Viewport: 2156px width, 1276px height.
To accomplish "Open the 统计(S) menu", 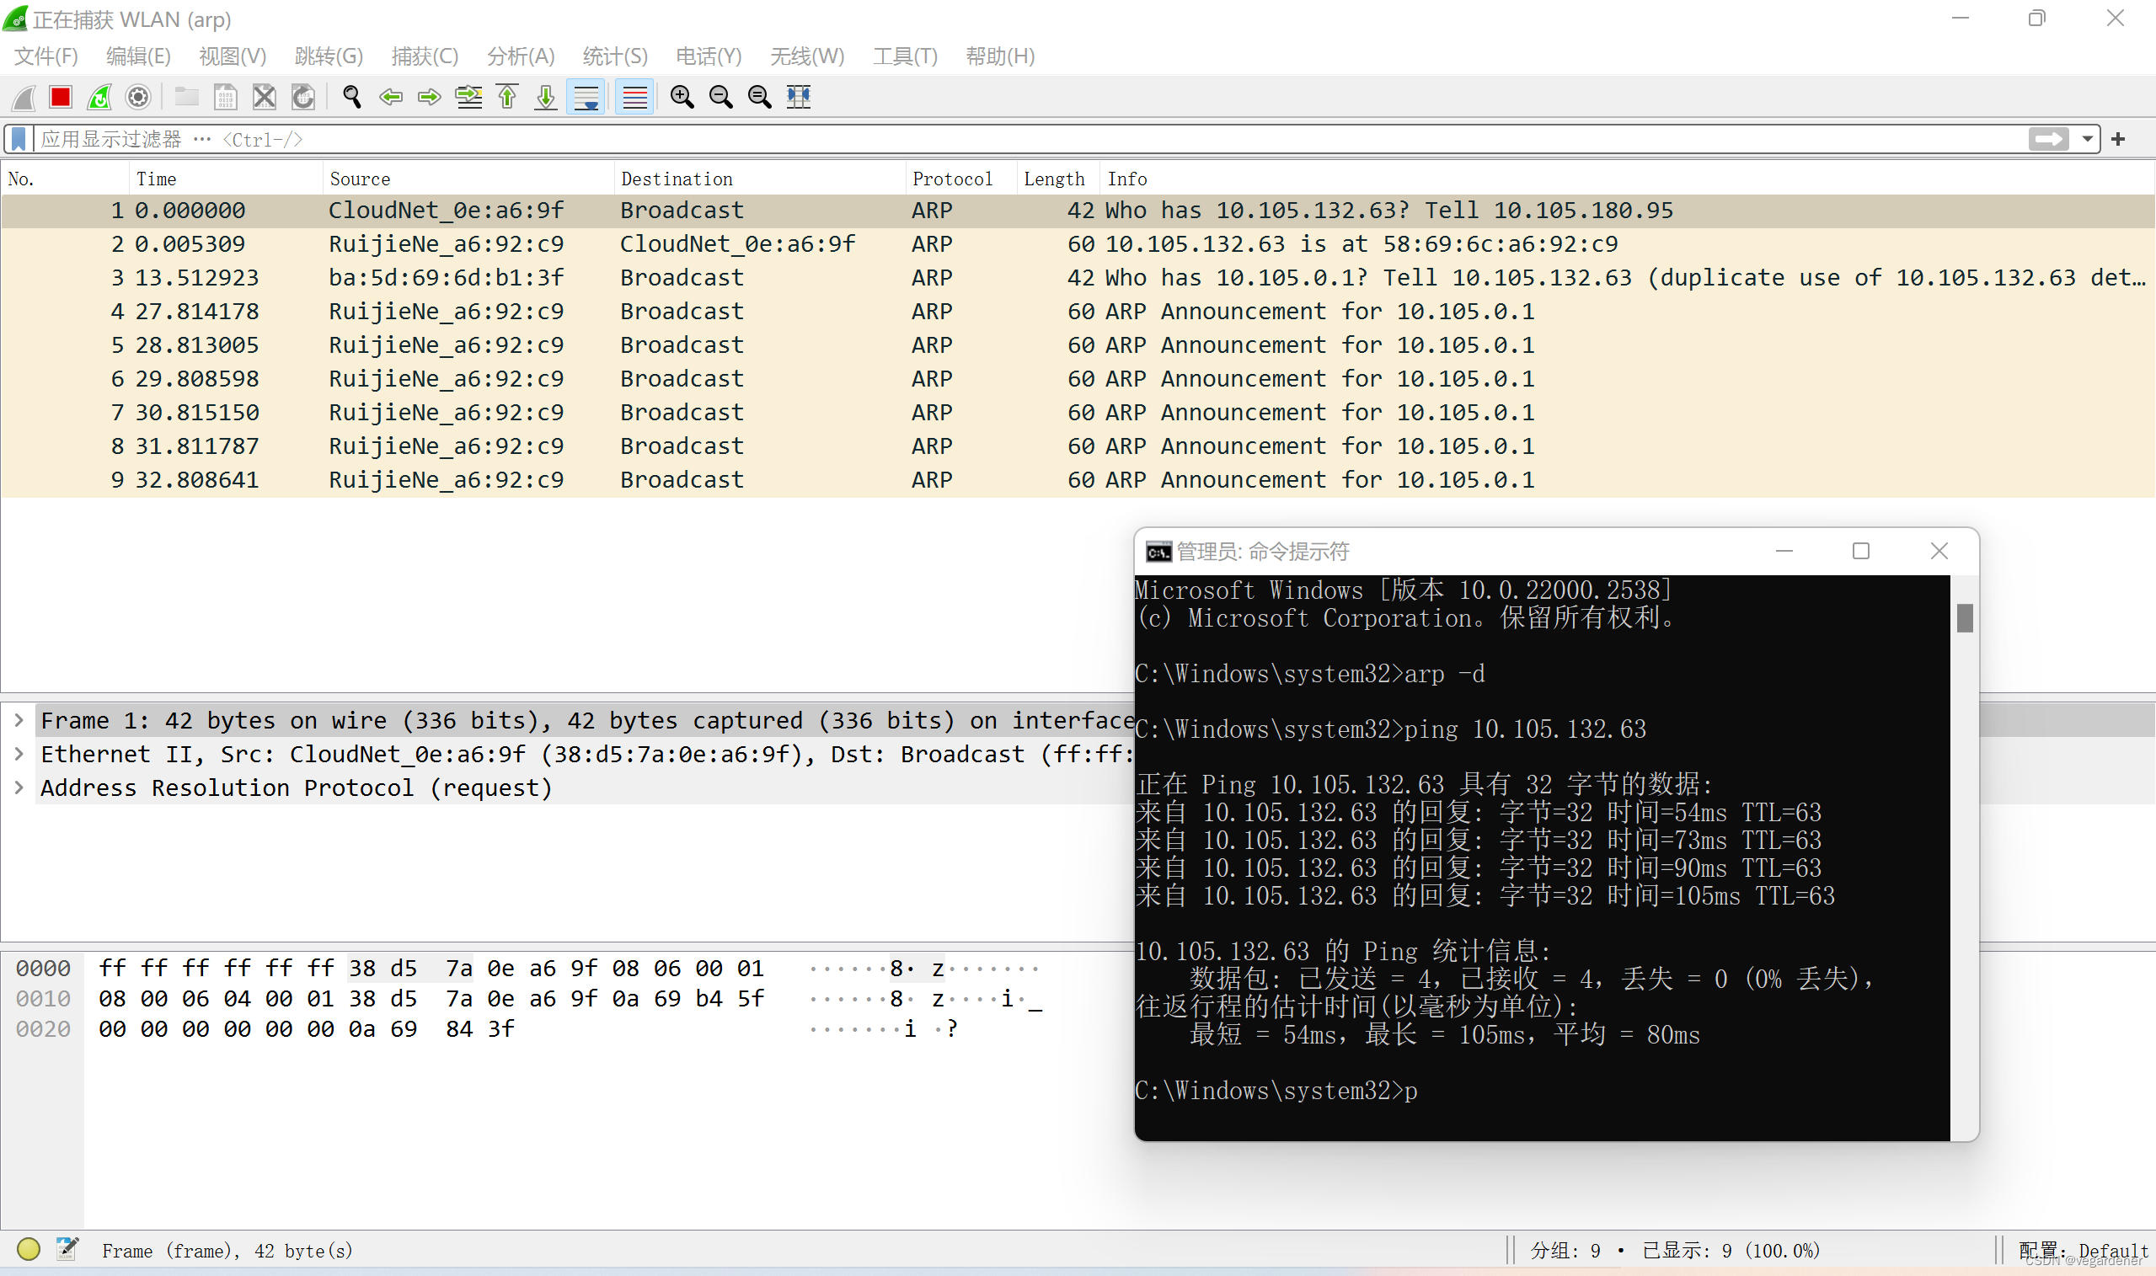I will [x=614, y=56].
